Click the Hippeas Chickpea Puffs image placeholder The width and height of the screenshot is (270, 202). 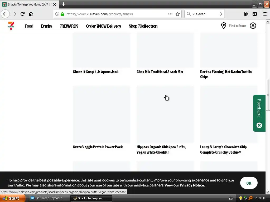click(165, 114)
